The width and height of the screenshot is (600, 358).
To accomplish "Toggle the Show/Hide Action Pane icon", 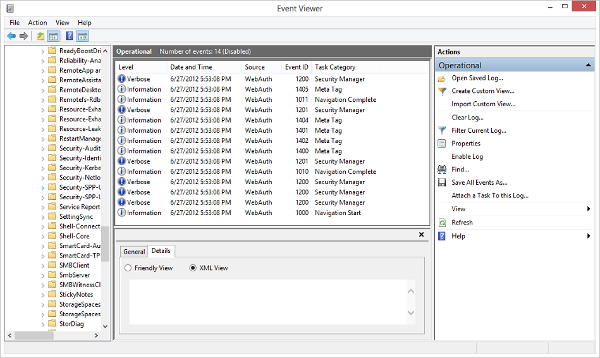I will click(x=83, y=36).
